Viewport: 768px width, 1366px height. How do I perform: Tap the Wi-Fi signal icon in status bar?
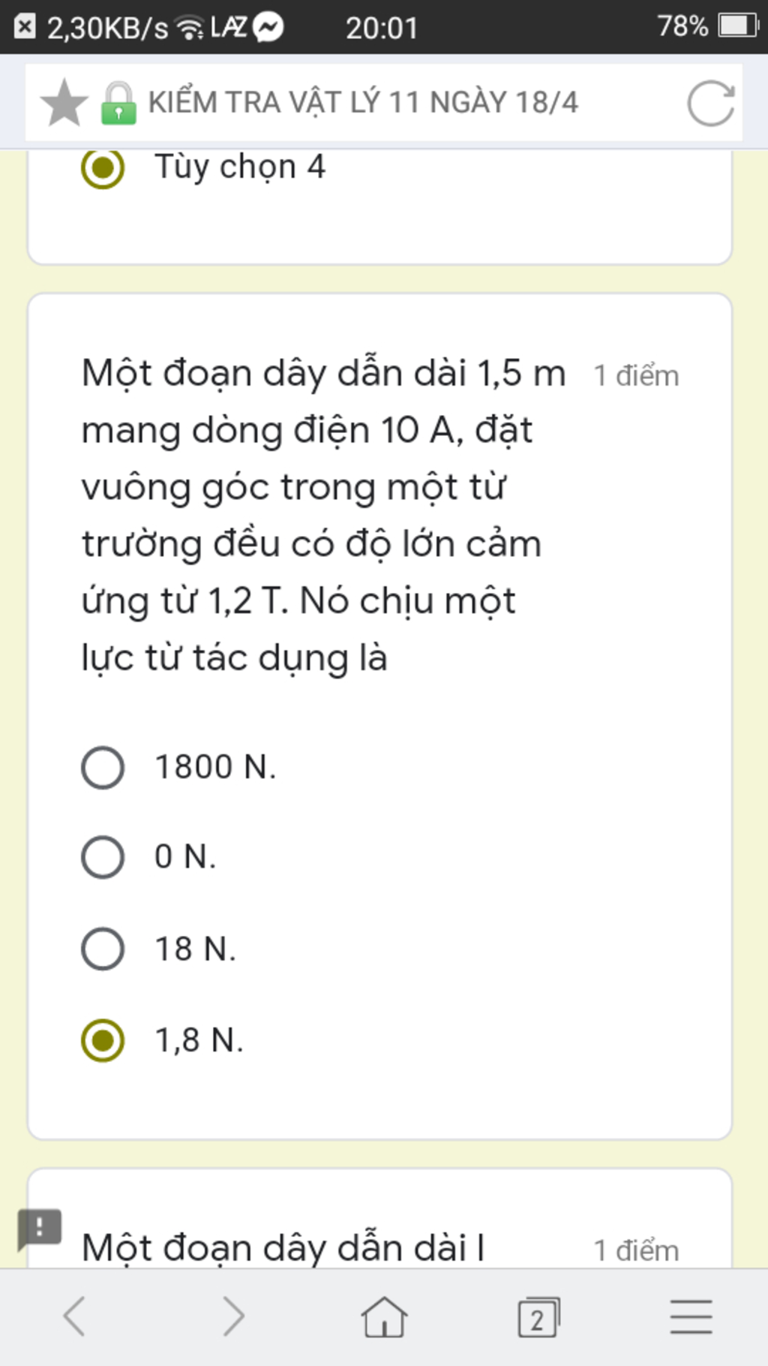tap(190, 28)
